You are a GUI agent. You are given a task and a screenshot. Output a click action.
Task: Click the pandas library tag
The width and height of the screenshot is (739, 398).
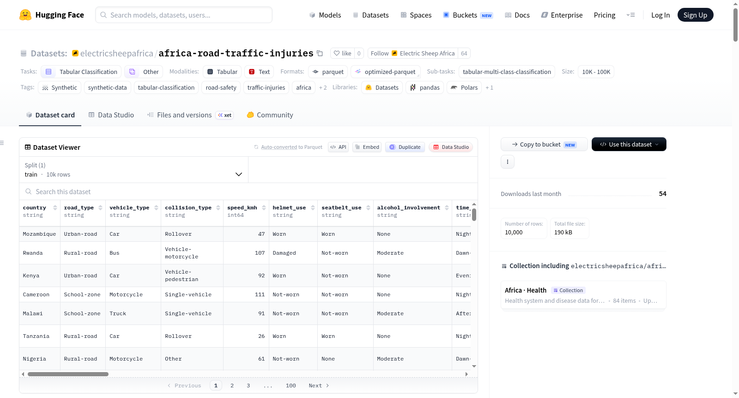(x=424, y=87)
